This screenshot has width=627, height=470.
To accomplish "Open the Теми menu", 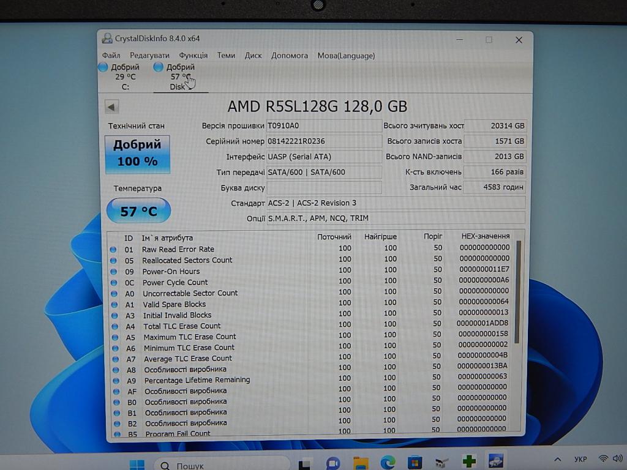I will 226,56.
